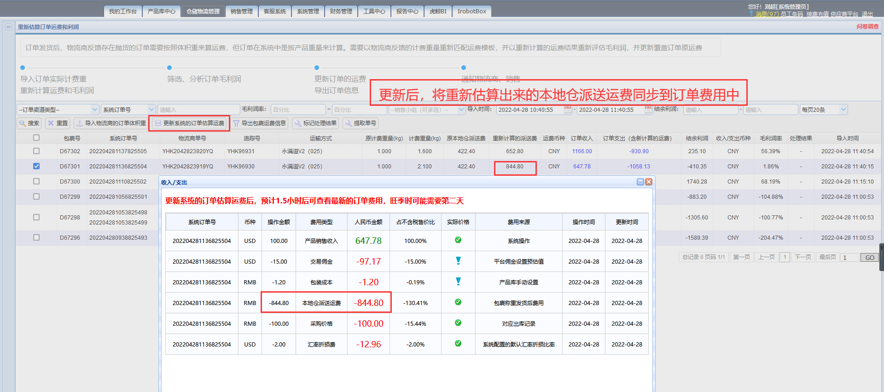
Task: Check the box for package D67299
Action: (36, 196)
